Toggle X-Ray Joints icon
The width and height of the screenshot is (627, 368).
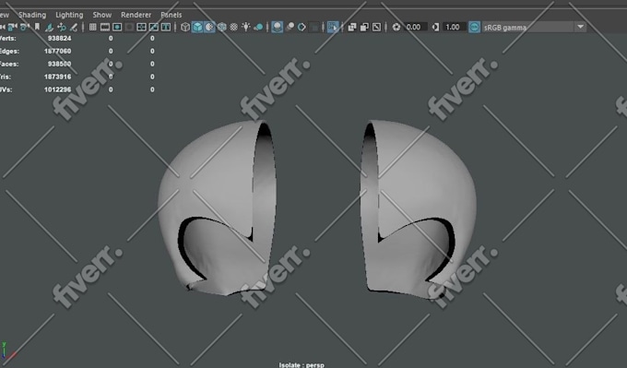[377, 27]
